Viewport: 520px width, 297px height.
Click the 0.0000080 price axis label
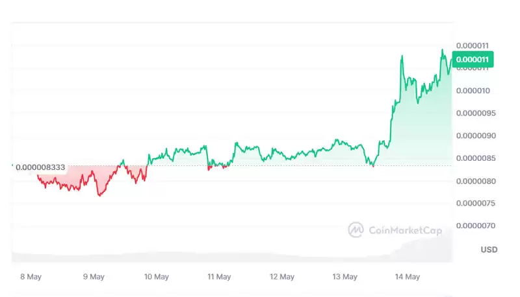[x=476, y=181]
